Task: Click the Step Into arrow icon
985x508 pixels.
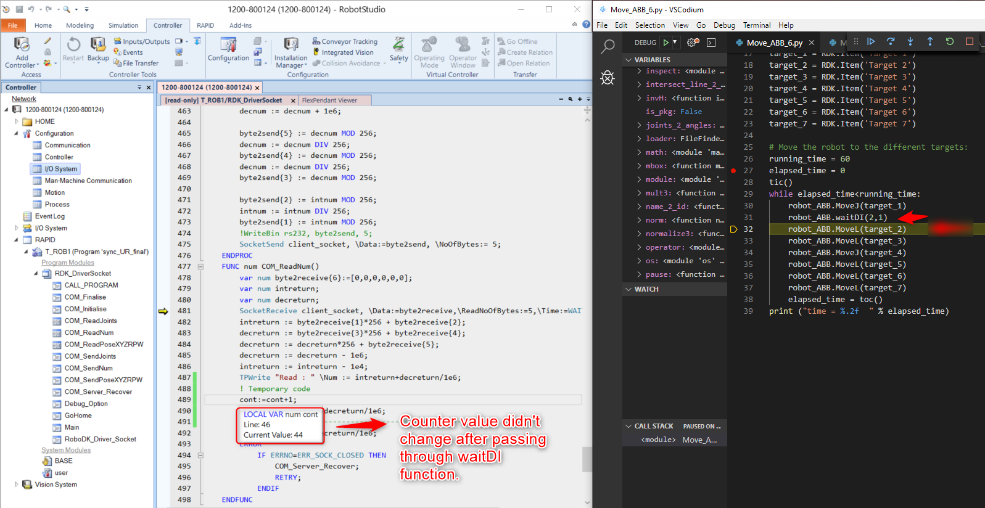Action: point(910,41)
